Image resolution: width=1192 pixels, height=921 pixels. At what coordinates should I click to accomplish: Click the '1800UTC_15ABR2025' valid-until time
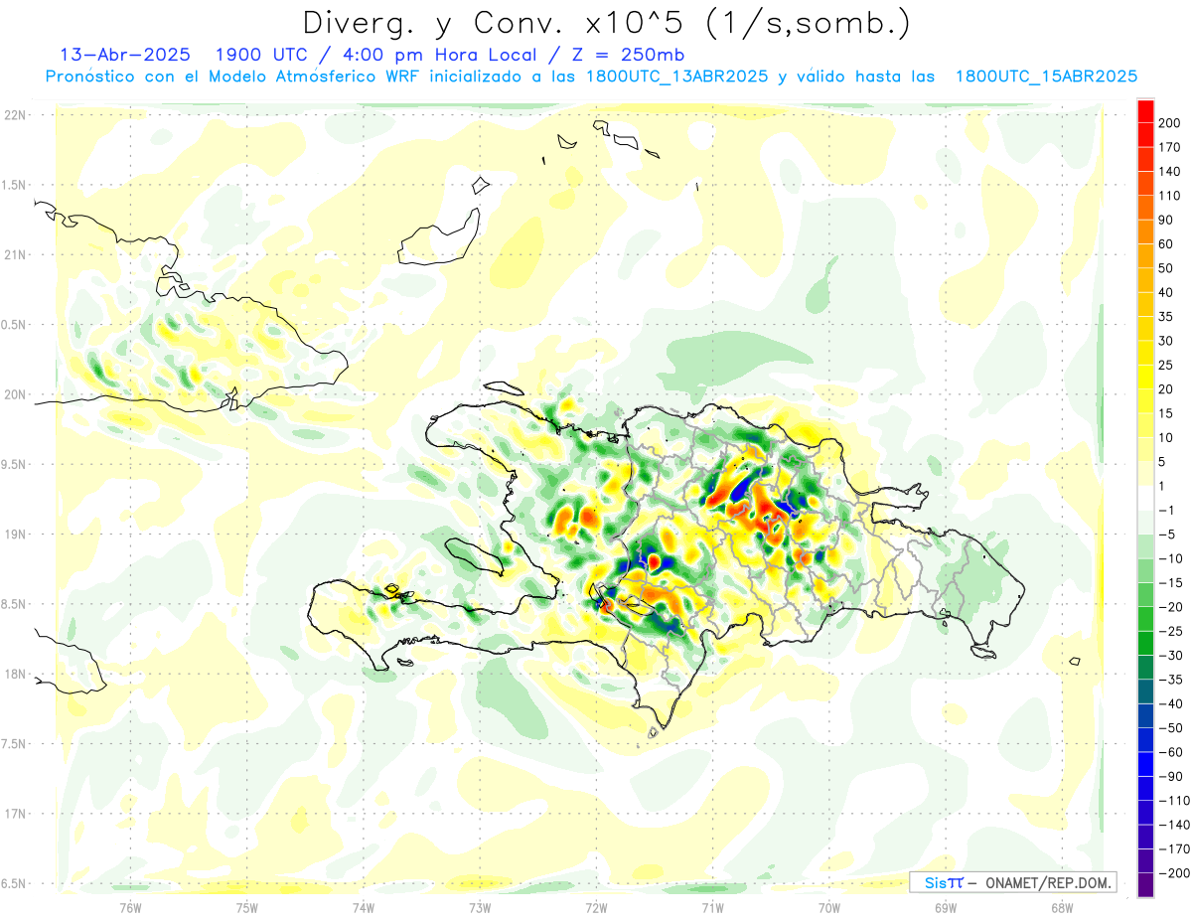[x=1046, y=77]
